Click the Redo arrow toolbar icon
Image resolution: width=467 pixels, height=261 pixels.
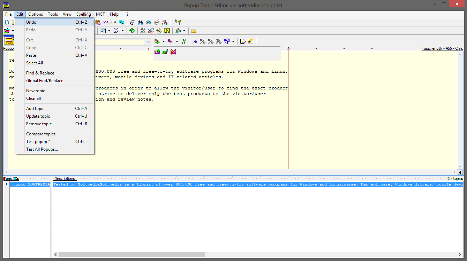[x=114, y=22]
